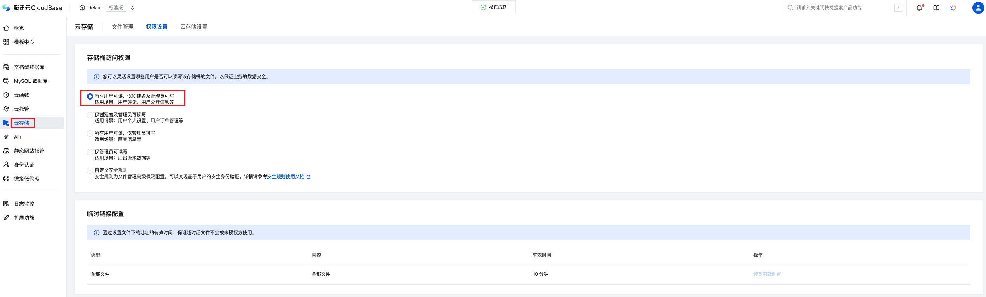Image resolution: width=986 pixels, height=297 pixels.
Task: Click the MySQL 数据库 sidebar icon
Action: pyautogui.click(x=6, y=81)
